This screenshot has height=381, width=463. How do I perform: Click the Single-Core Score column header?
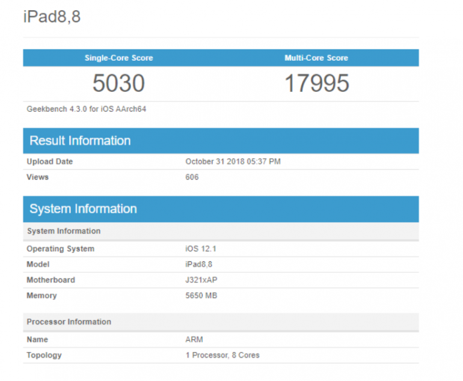click(x=118, y=58)
